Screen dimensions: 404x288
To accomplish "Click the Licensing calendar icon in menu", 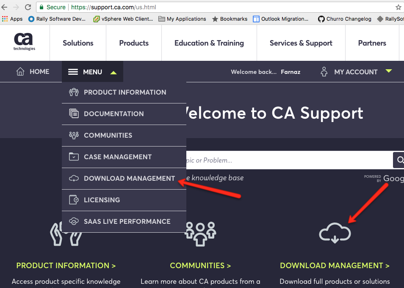I will pos(74,200).
